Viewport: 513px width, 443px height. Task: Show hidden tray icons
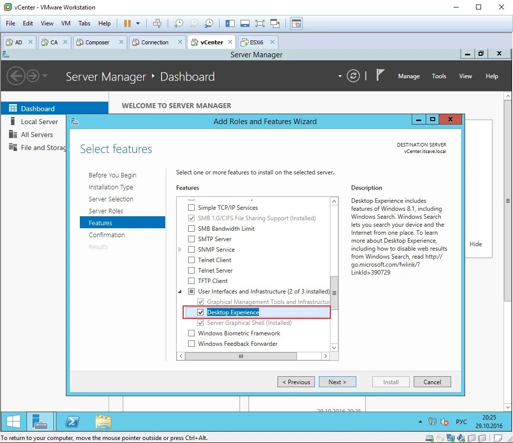coord(420,422)
